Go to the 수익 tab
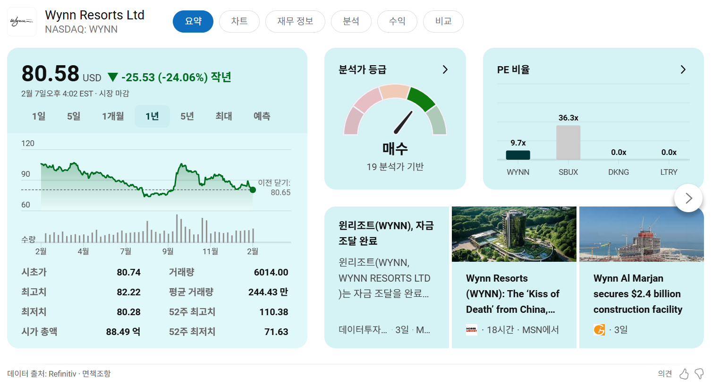The image size is (712, 387). [397, 21]
